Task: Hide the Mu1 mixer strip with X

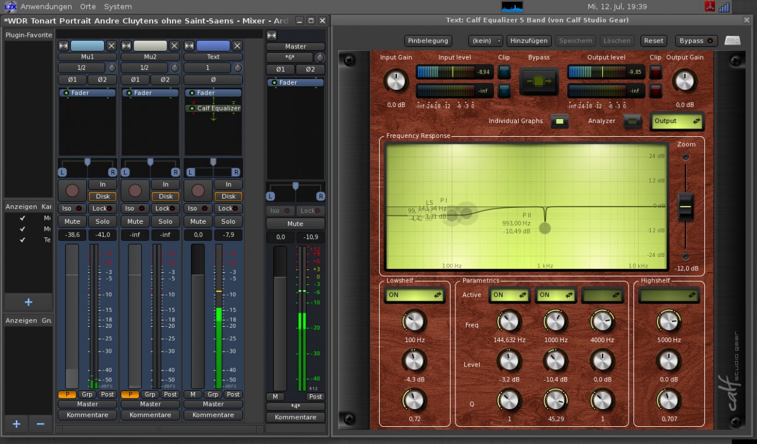Action: [x=111, y=46]
